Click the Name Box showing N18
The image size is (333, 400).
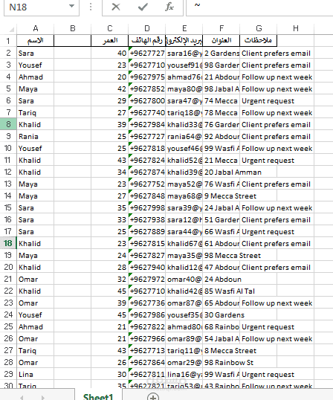click(42, 7)
